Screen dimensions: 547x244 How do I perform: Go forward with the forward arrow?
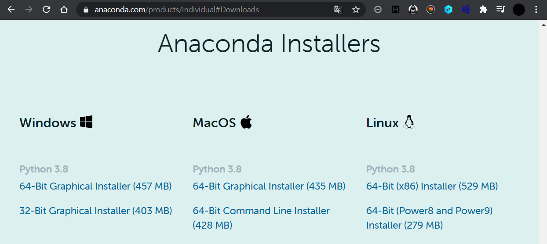[29, 9]
